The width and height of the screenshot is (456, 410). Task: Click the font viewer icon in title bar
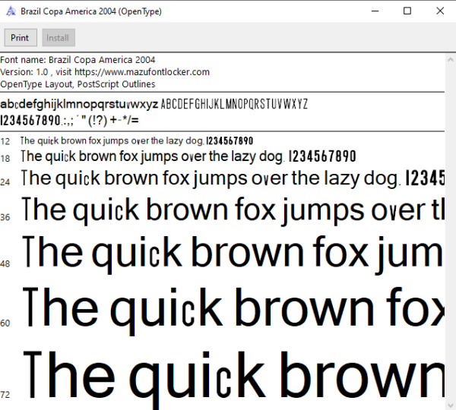point(11,11)
